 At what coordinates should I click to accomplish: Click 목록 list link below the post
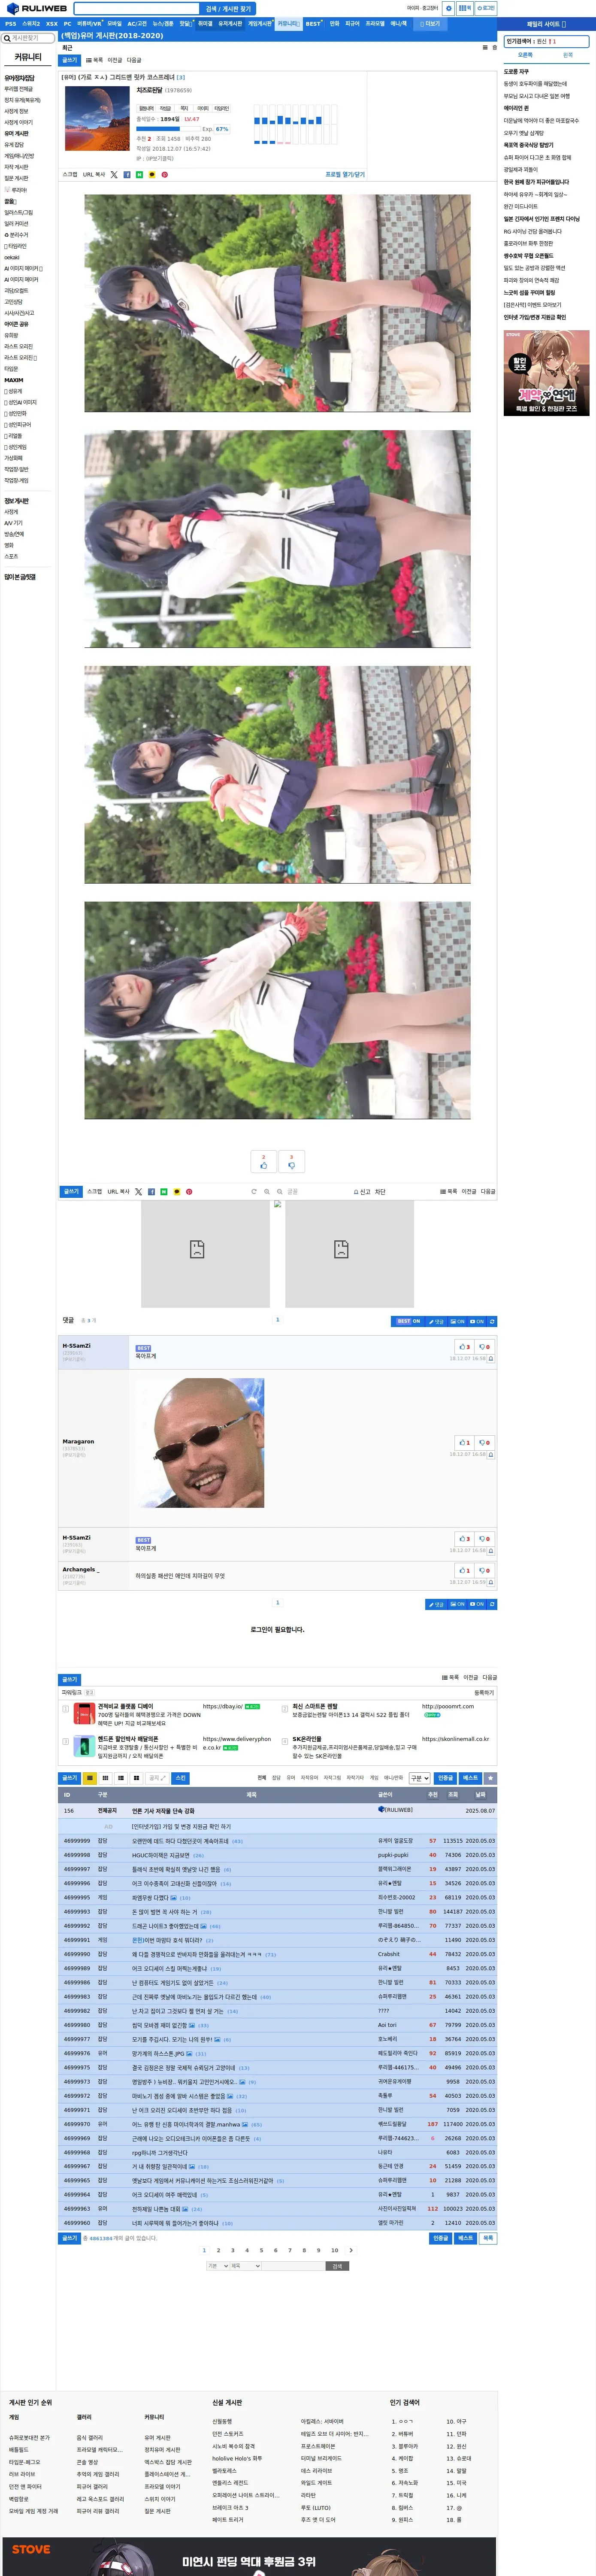tap(449, 1191)
